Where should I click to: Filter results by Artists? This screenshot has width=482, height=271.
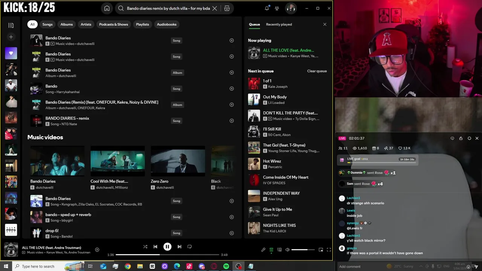86,24
